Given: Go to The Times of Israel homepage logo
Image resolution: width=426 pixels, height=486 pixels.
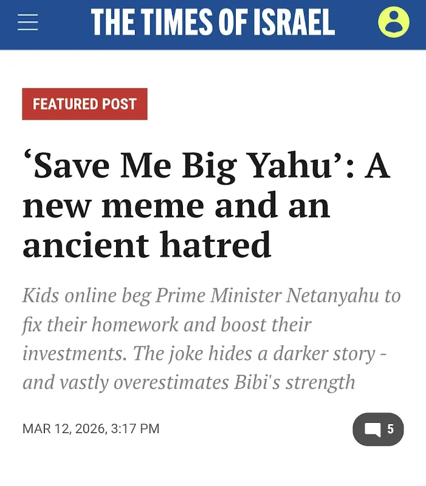Looking at the screenshot, I should [213, 22].
